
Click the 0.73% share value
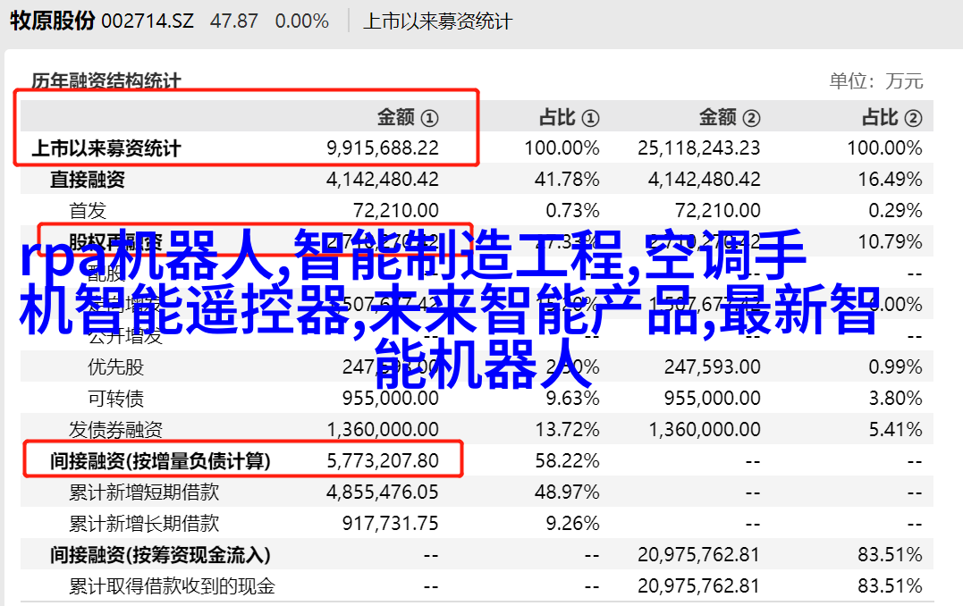[x=572, y=211]
